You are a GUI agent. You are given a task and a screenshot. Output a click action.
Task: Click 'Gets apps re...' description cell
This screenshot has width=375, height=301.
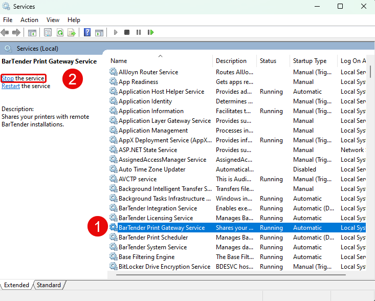234,82
